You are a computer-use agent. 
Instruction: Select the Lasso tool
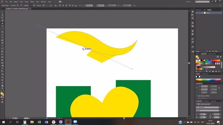point(2,21)
